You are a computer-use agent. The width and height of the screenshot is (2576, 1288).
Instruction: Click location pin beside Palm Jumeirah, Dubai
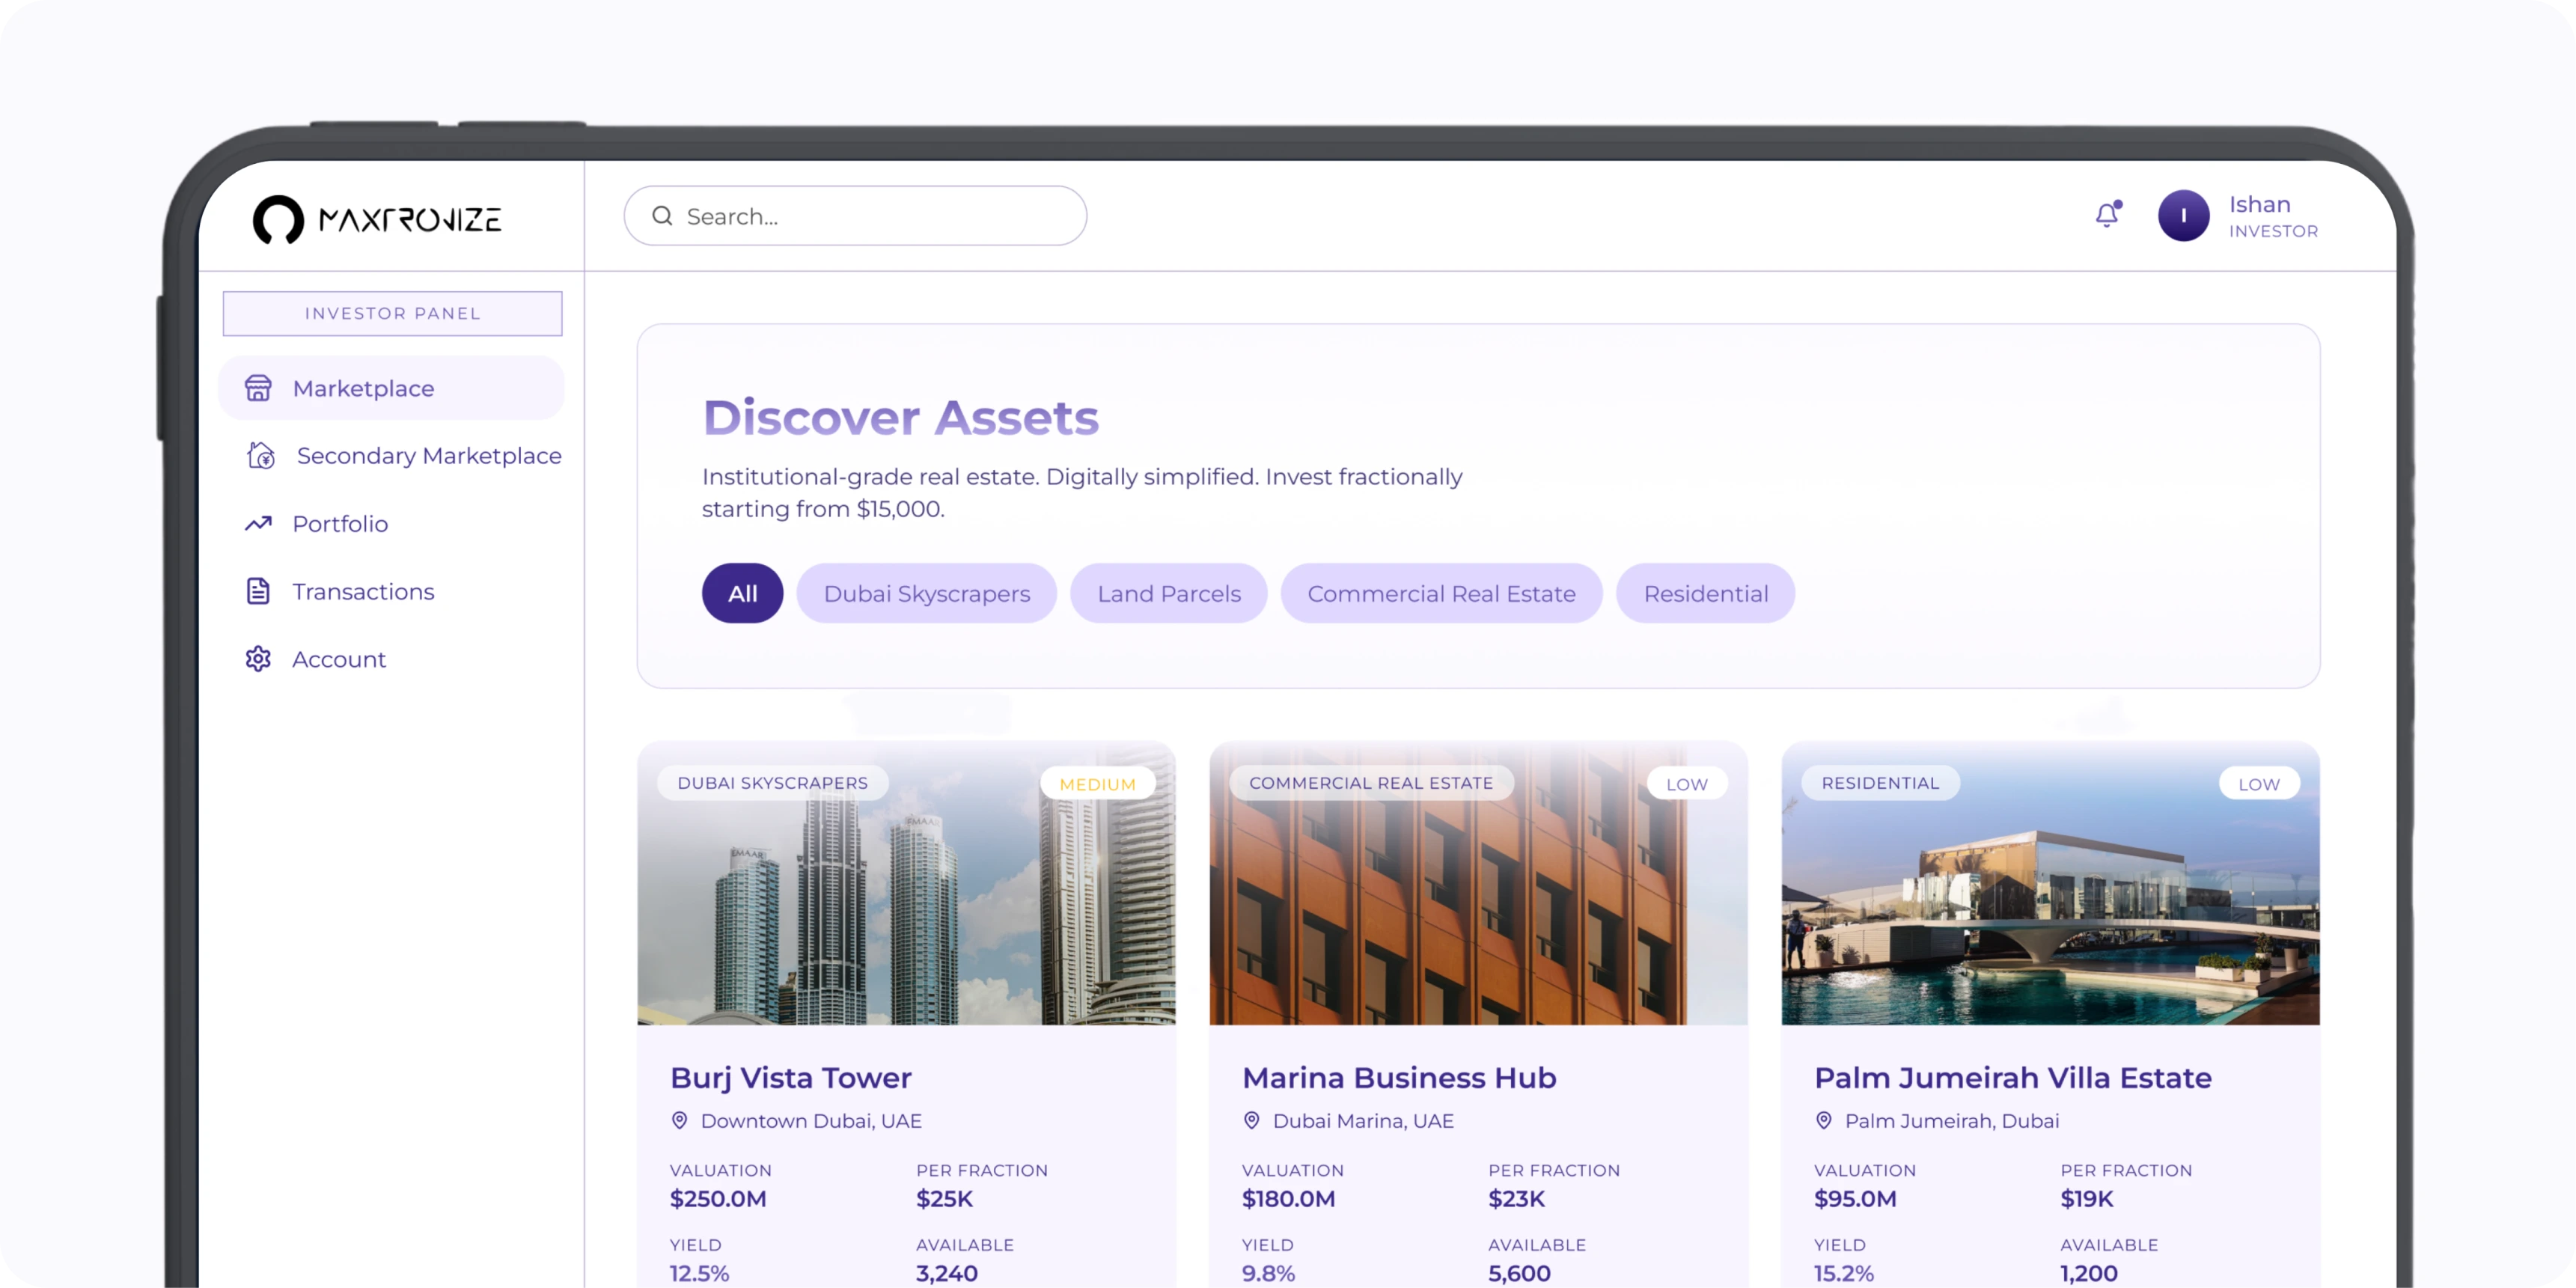click(1823, 1120)
